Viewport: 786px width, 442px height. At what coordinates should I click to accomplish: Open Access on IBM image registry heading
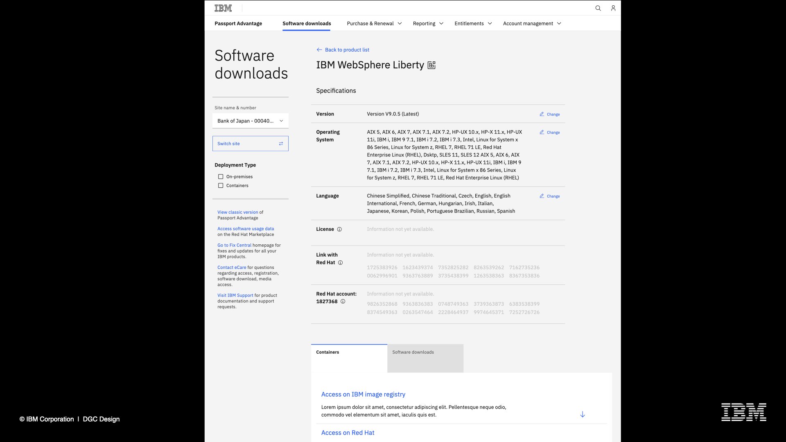(x=363, y=394)
